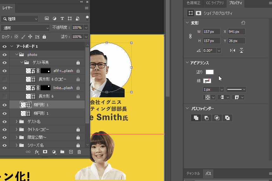Image resolution: width=272 pixels, height=181 pixels.
Task: Click the X position field
Action: [x=237, y=32]
